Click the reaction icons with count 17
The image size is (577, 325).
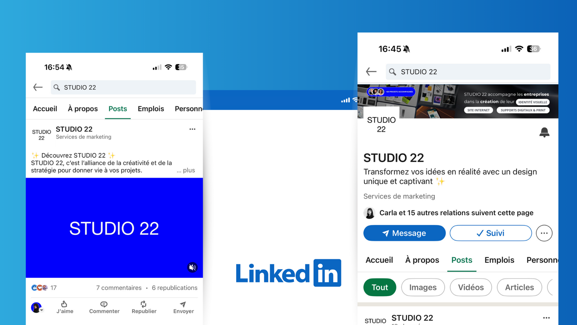44,288
